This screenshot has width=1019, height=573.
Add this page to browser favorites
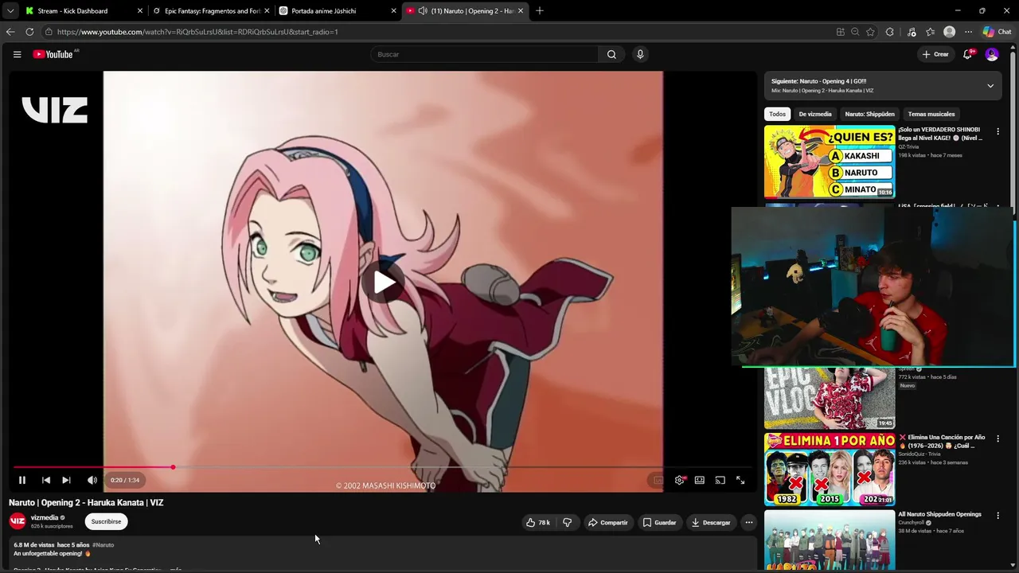[x=870, y=32]
